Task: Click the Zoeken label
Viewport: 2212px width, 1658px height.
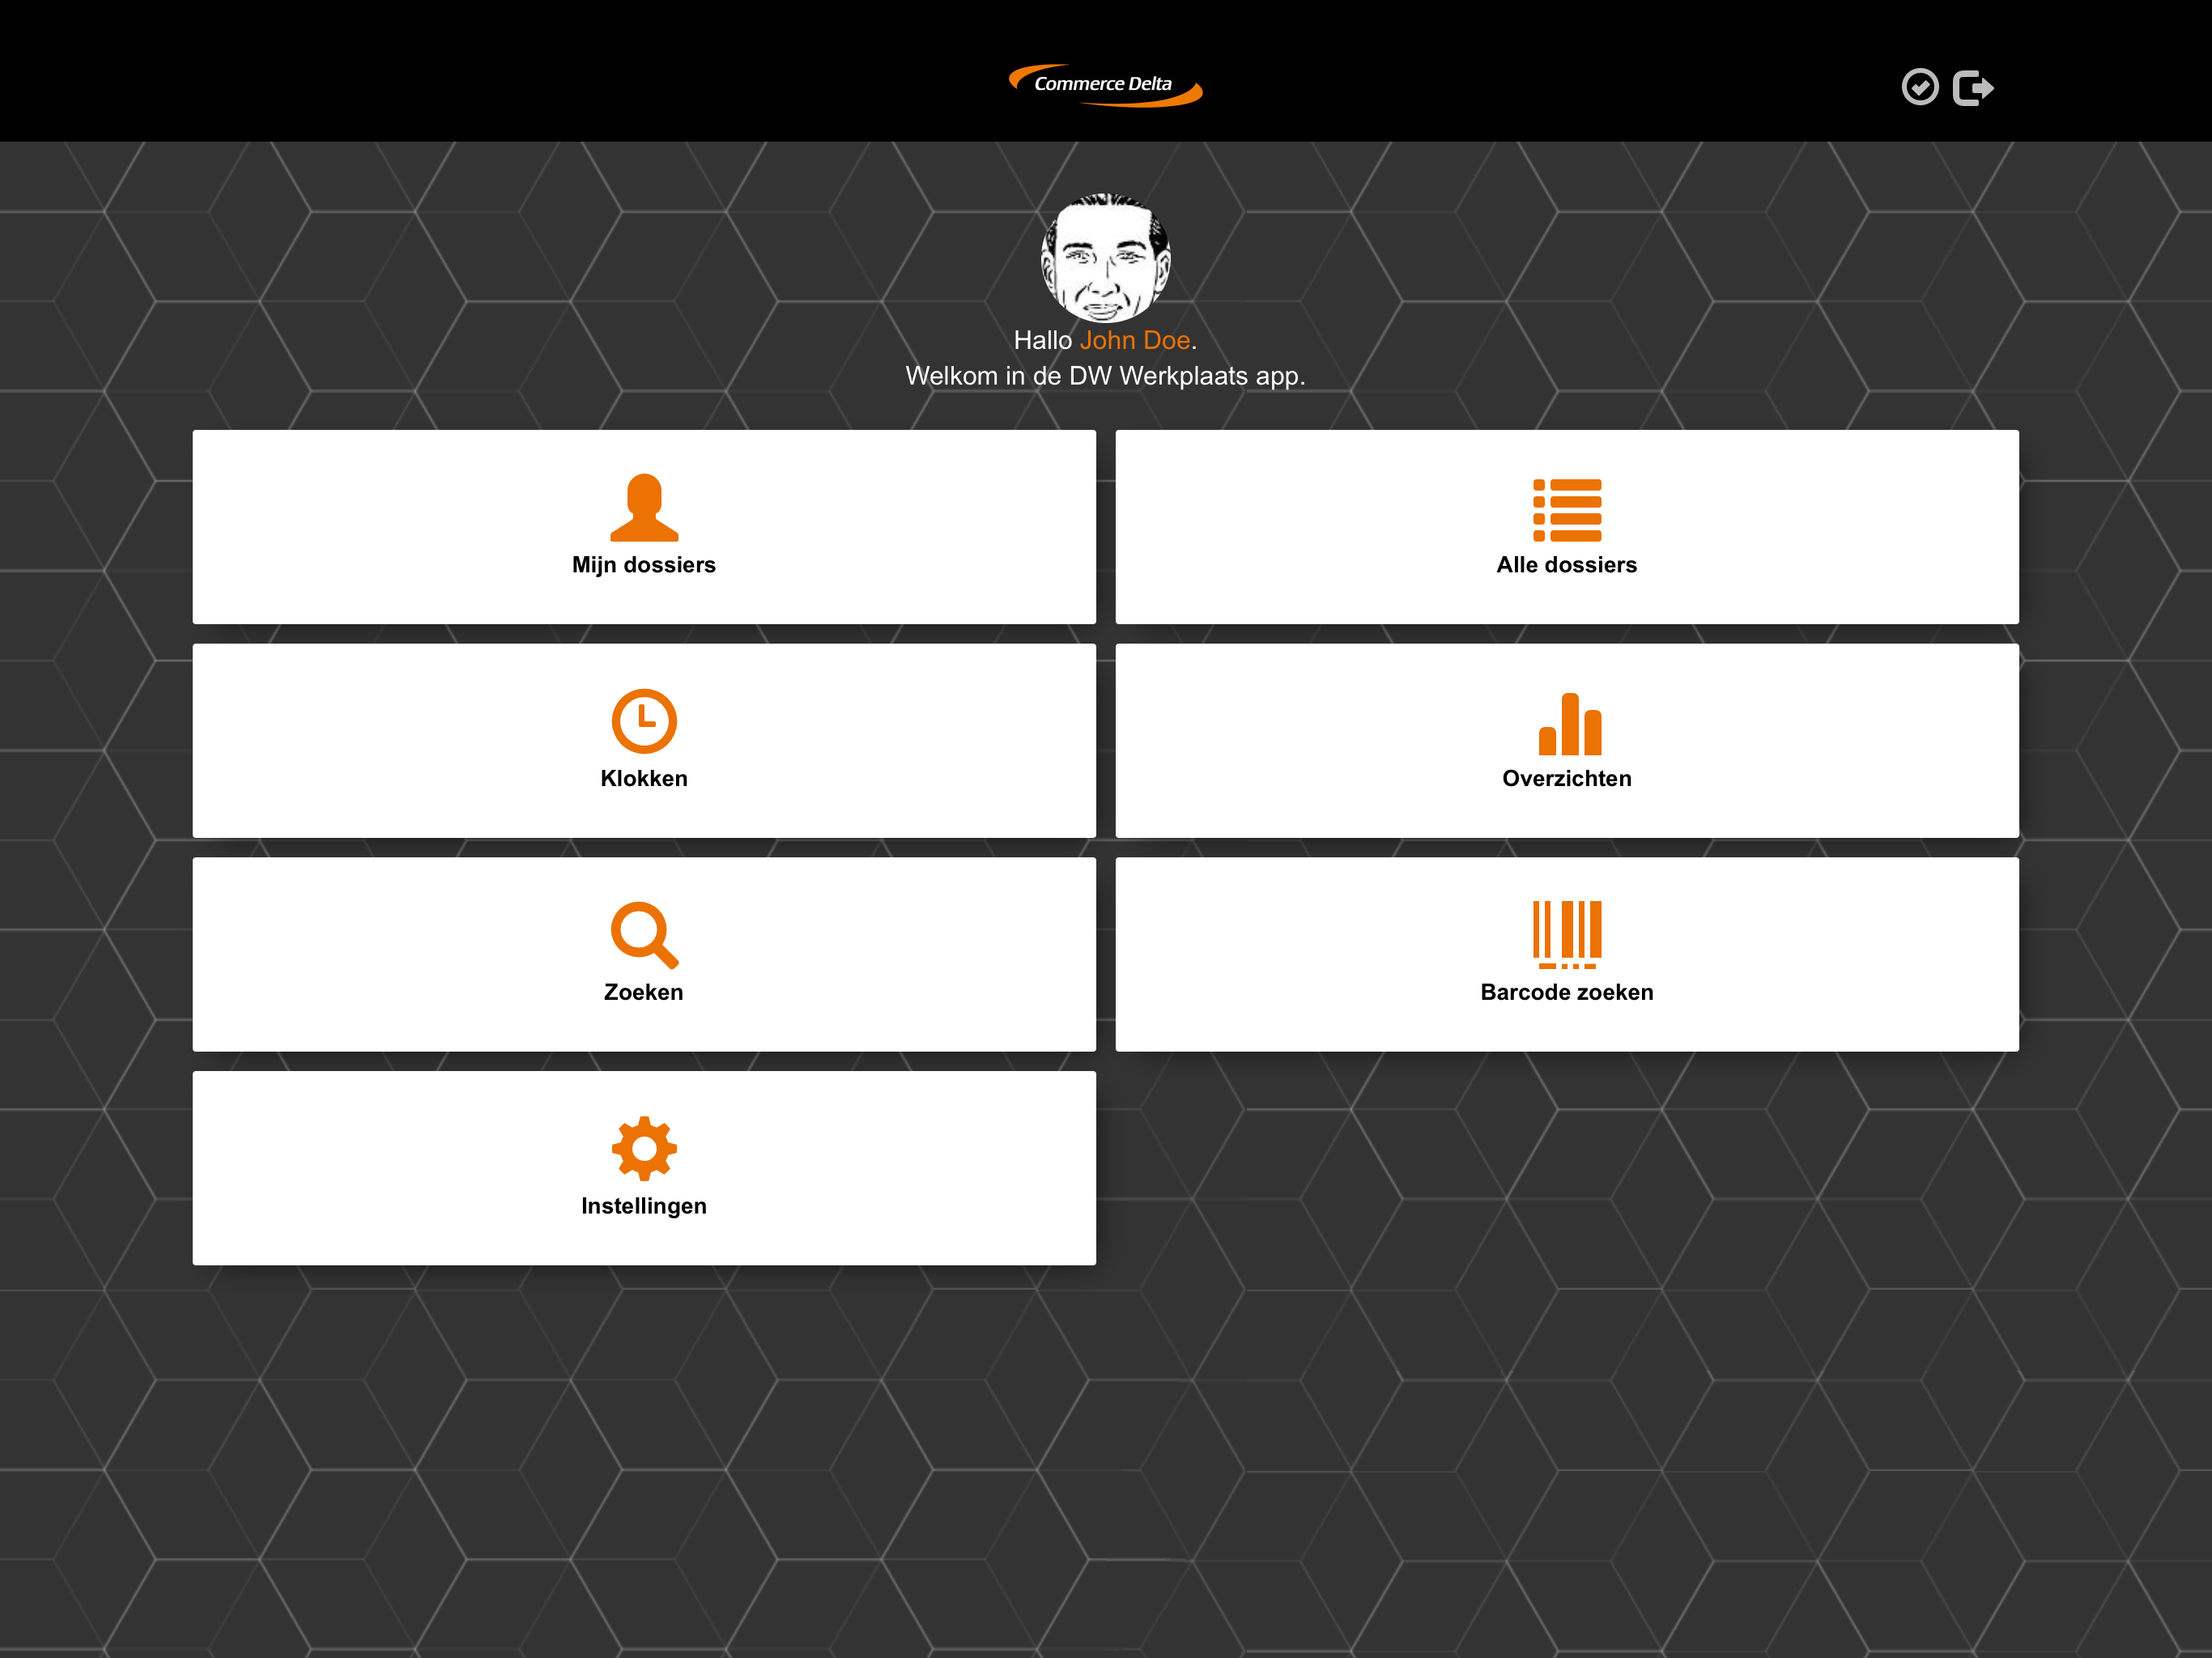Action: 644,992
